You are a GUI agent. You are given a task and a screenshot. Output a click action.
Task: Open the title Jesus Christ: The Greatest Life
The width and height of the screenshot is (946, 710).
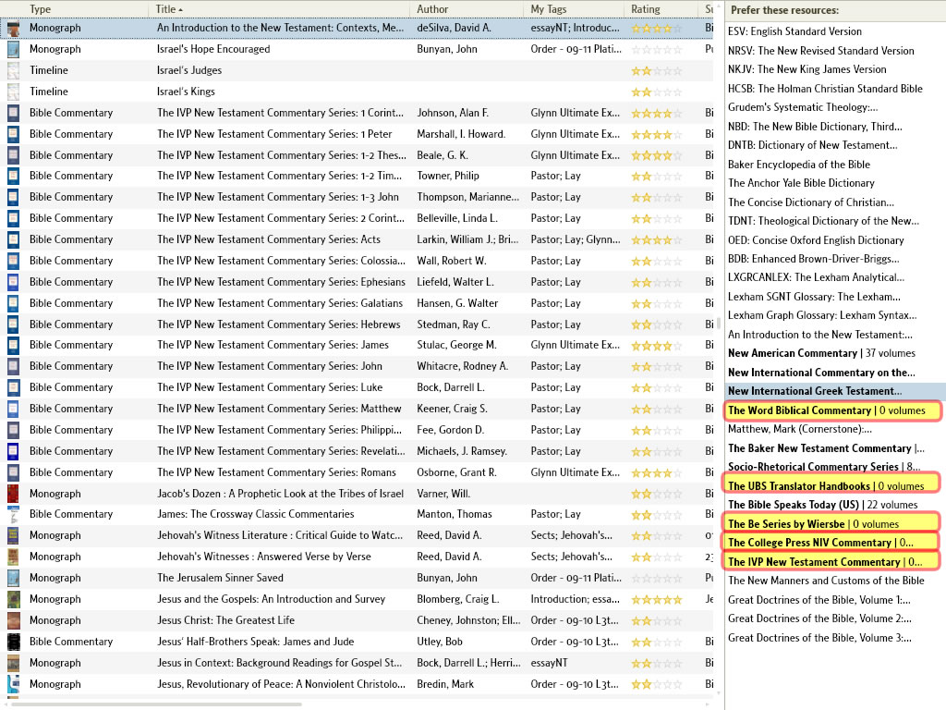click(x=225, y=620)
